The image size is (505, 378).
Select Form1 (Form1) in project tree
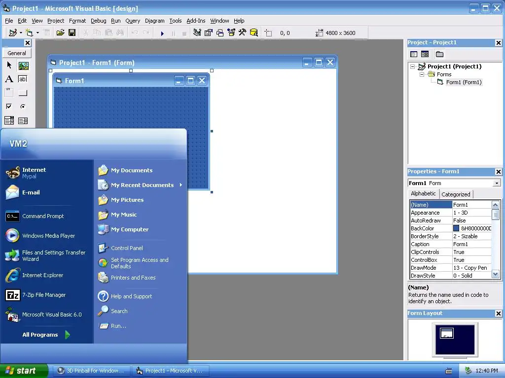point(464,82)
